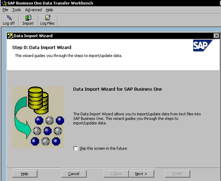Proceed with the Next button
Image resolution: width=221 pixels, height=181 pixels.
tap(141, 174)
